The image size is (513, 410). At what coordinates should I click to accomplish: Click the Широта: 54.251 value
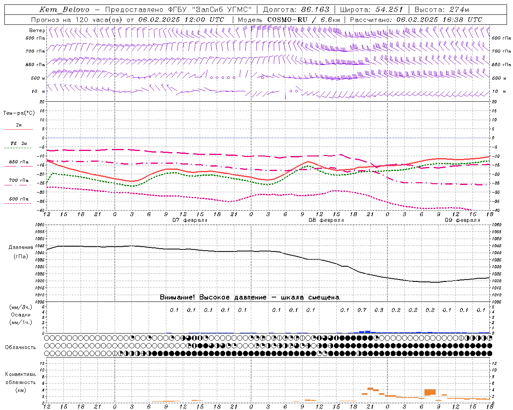click(x=371, y=10)
